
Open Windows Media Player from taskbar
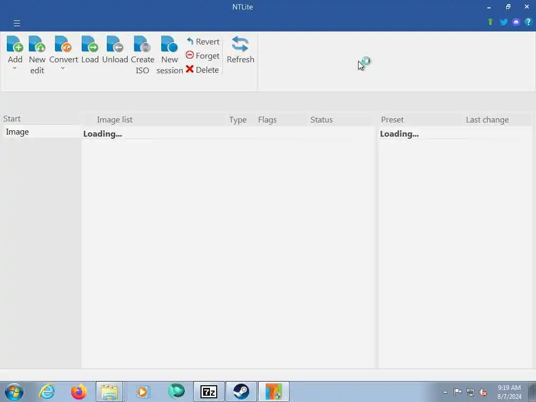(142, 392)
